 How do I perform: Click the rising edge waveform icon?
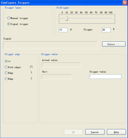[31, 78]
